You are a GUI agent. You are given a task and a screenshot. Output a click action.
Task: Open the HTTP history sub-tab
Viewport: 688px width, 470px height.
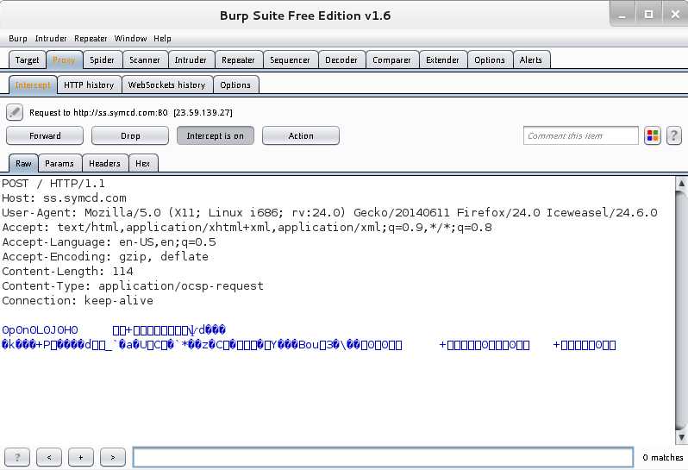pos(89,85)
